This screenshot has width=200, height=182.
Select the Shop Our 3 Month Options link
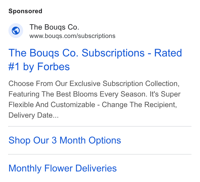(65, 141)
